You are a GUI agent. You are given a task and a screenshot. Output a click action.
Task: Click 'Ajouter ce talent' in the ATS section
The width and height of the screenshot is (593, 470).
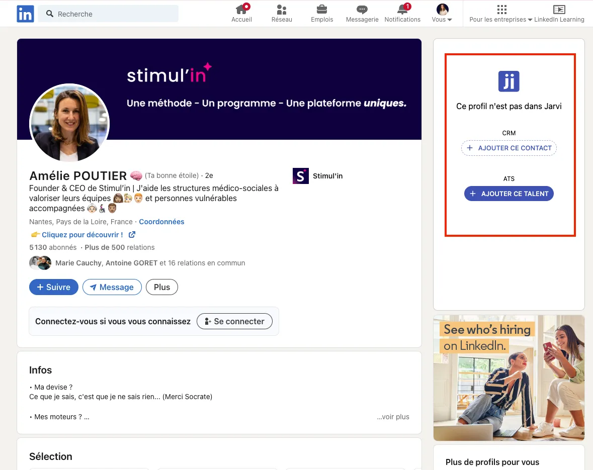pos(509,193)
